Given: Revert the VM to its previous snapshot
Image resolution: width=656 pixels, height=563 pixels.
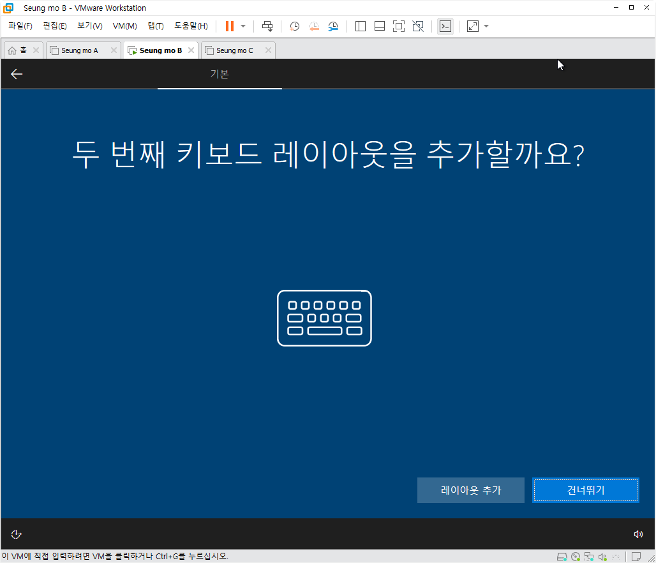Looking at the screenshot, I should [314, 26].
